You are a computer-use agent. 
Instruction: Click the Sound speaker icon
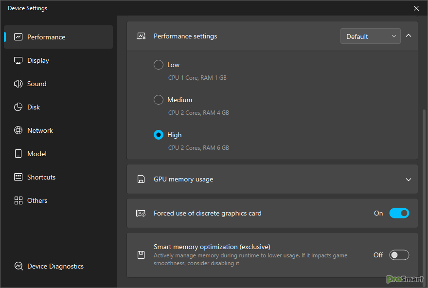tap(18, 84)
